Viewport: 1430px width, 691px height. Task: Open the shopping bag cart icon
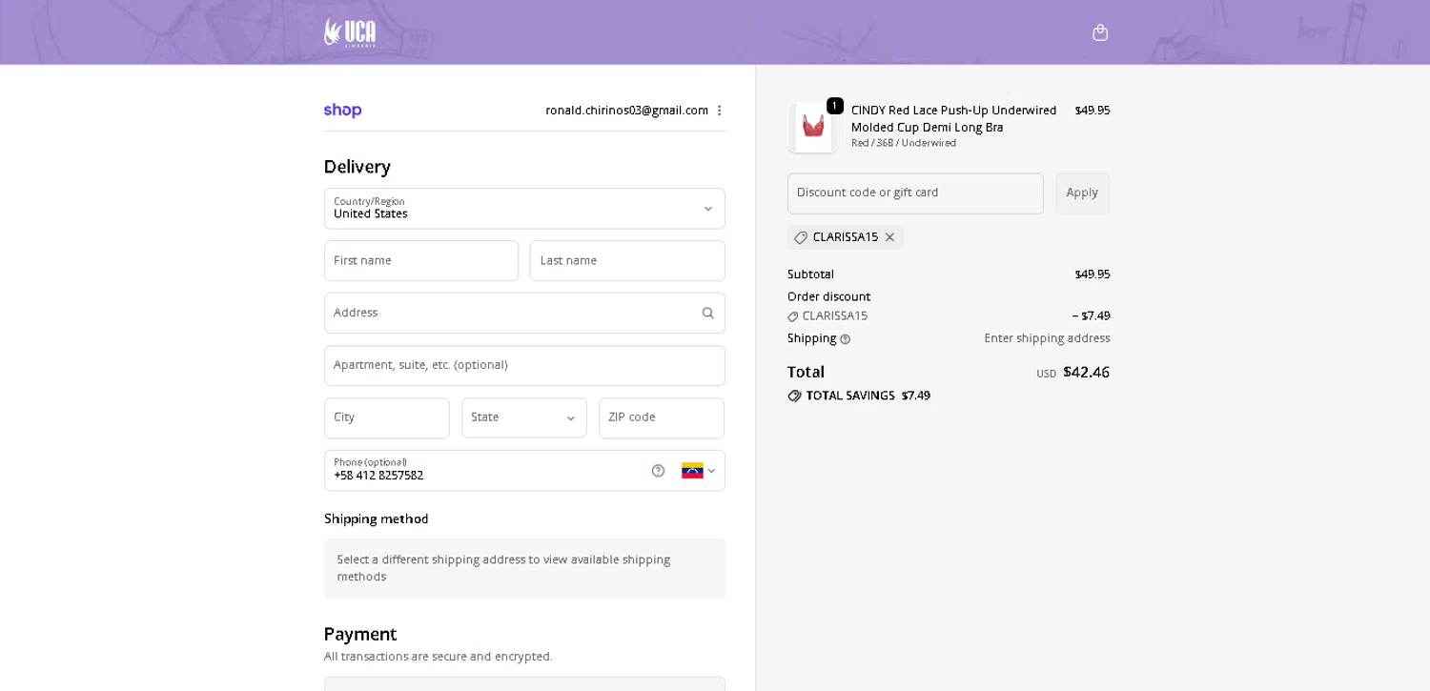[x=1100, y=32]
